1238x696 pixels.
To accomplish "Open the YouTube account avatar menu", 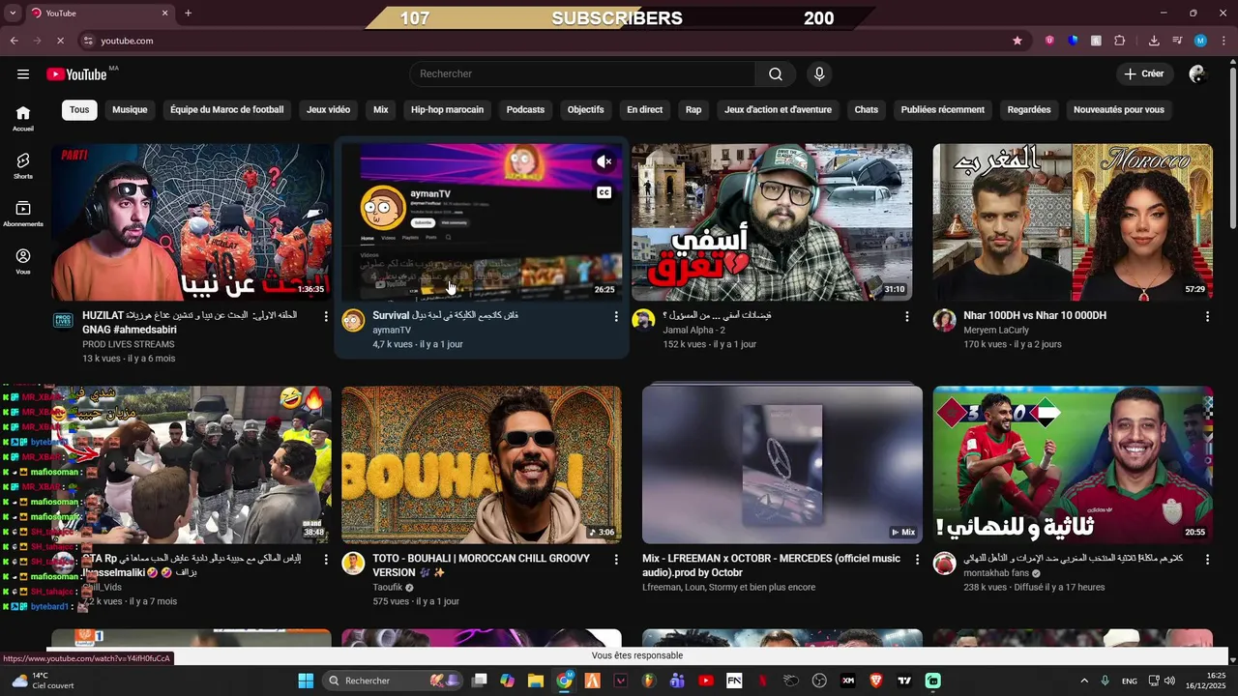I will [x=1197, y=74].
